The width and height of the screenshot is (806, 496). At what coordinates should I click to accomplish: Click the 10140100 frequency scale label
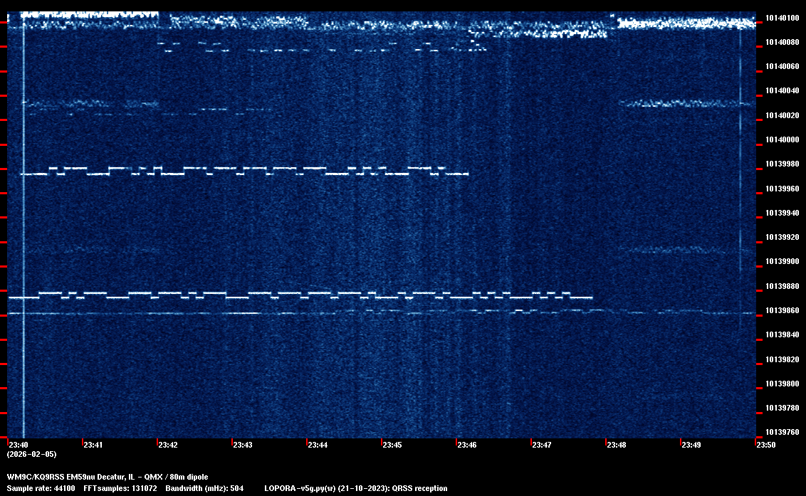click(780, 18)
